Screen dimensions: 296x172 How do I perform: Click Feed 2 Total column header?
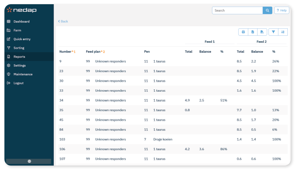click(x=240, y=52)
